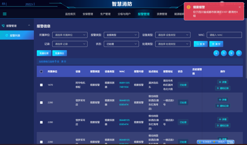Switch to the 报警管理 top tab
The image size is (247, 145).
tap(144, 14)
